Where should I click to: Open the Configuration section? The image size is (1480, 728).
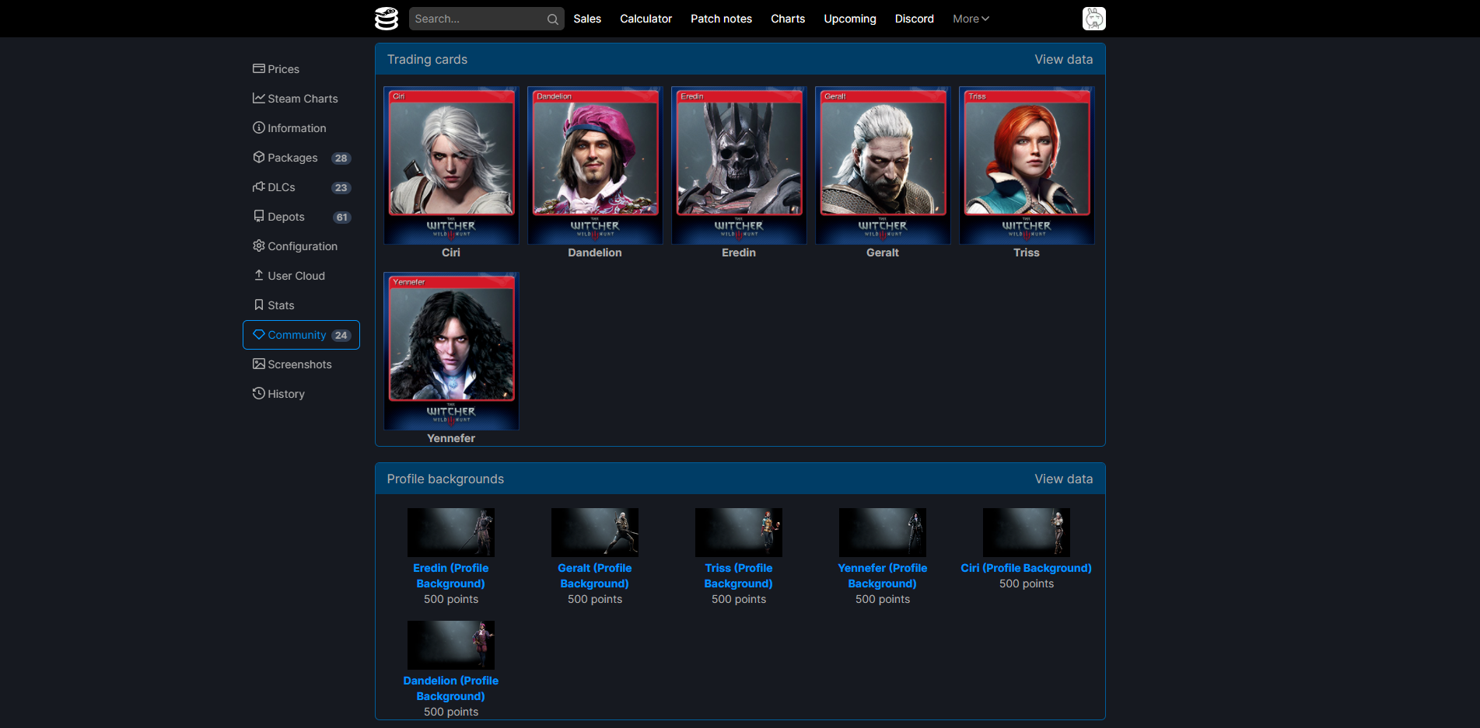(301, 246)
